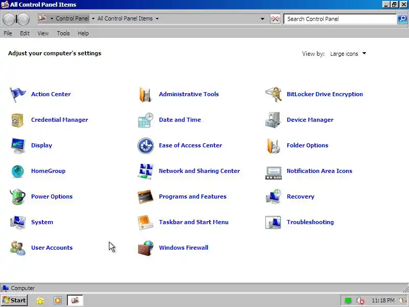The image size is (409, 307).
Task: Open the Date and Time calendar icon
Action: [x=146, y=120]
